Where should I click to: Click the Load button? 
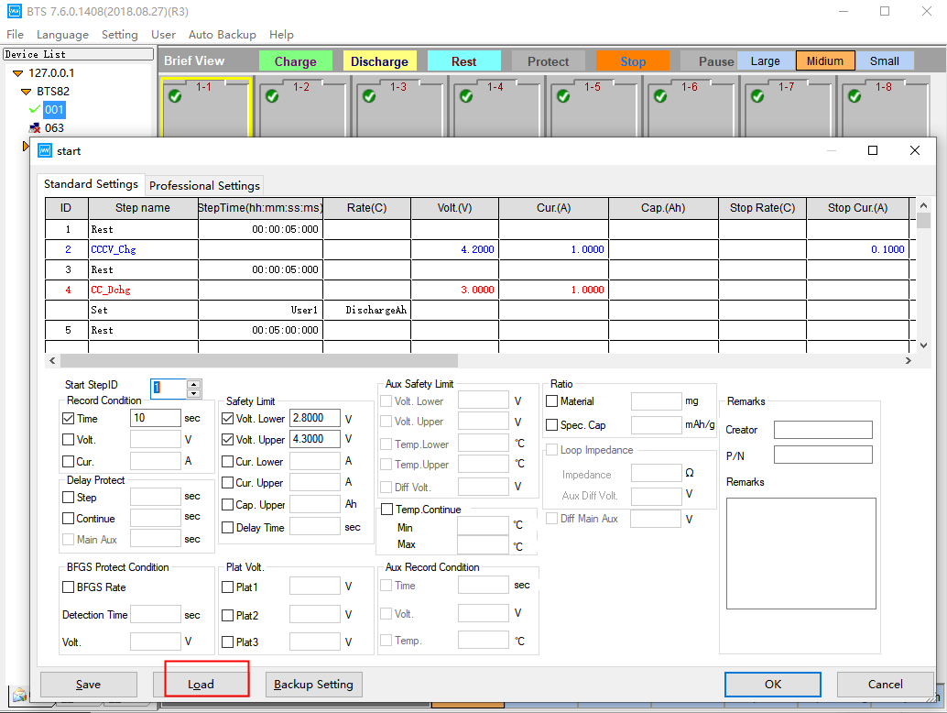201,684
